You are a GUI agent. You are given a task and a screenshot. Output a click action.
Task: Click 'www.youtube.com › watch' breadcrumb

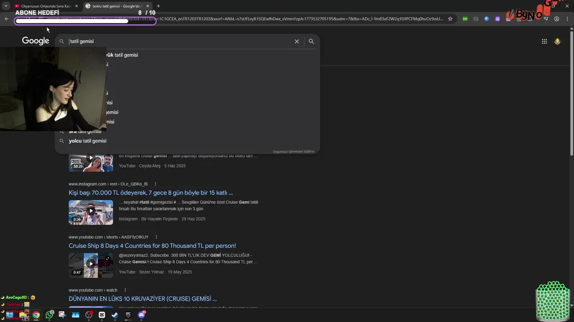pos(93,290)
